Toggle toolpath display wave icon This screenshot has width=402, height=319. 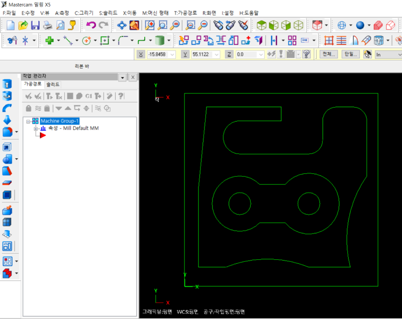click(38, 108)
